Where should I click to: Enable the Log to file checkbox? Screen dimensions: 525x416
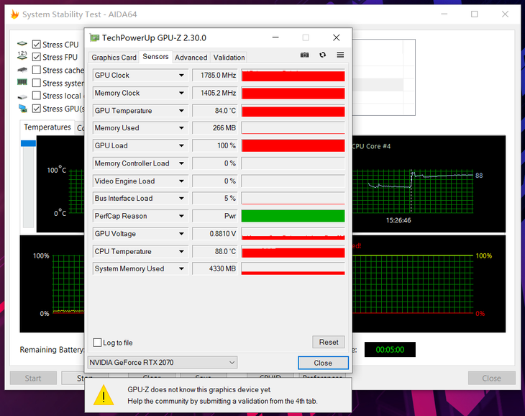coord(98,343)
